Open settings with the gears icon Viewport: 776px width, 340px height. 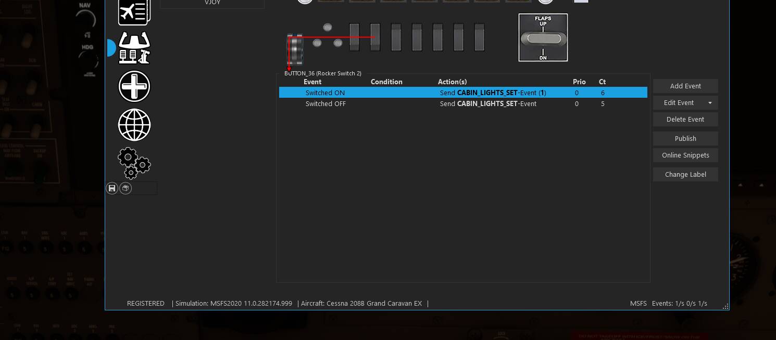[x=134, y=163]
